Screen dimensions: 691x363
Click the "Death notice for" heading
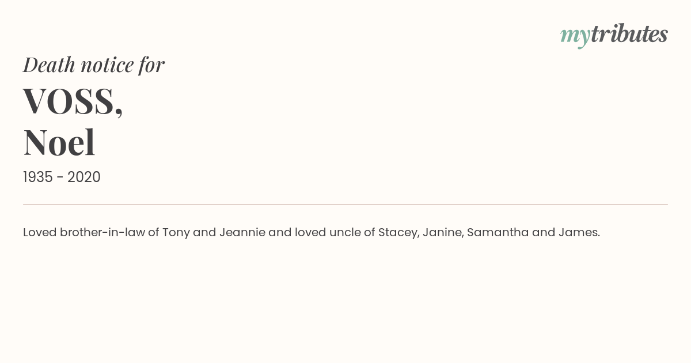pos(94,65)
